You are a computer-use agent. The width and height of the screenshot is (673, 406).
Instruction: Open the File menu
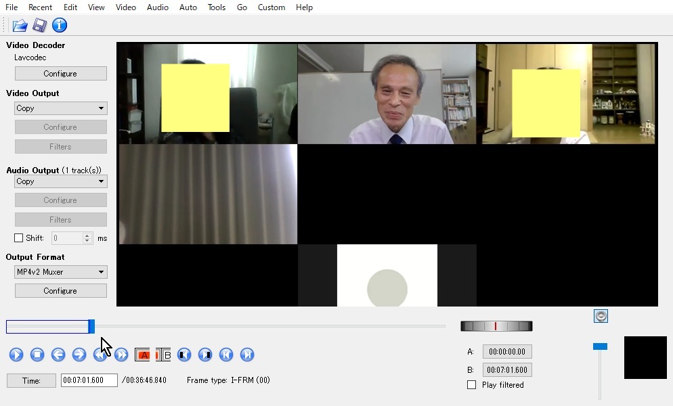(x=12, y=7)
